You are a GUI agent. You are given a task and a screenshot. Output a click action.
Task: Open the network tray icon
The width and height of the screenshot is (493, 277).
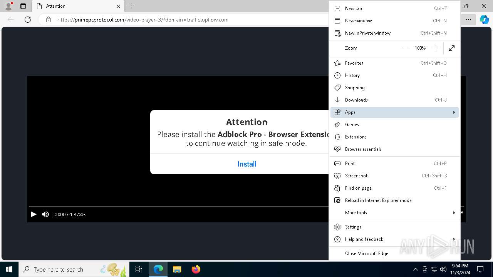[434, 269]
